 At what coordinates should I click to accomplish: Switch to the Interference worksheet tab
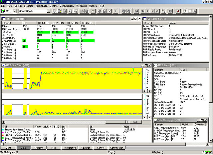(x=70, y=147)
